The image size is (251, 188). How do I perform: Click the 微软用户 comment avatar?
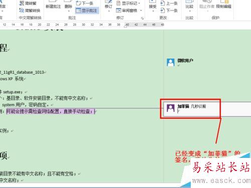(x=171, y=62)
